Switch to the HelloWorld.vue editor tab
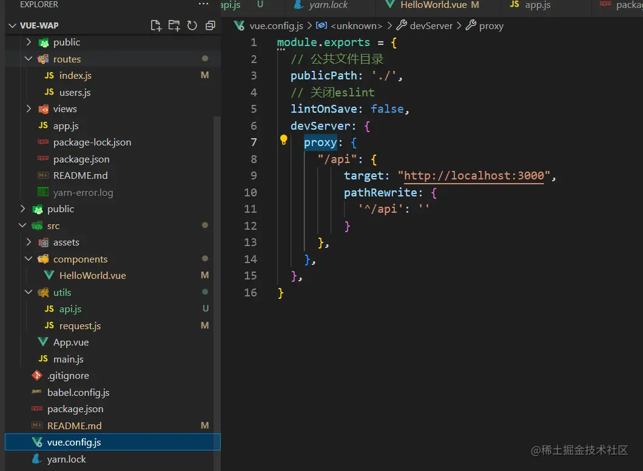Viewport: 643px width, 471px height. 433,5
